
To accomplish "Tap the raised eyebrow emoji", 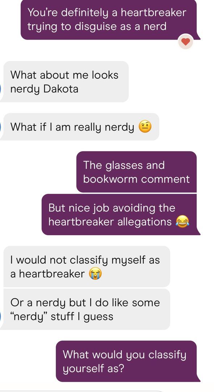I will pos(145,127).
